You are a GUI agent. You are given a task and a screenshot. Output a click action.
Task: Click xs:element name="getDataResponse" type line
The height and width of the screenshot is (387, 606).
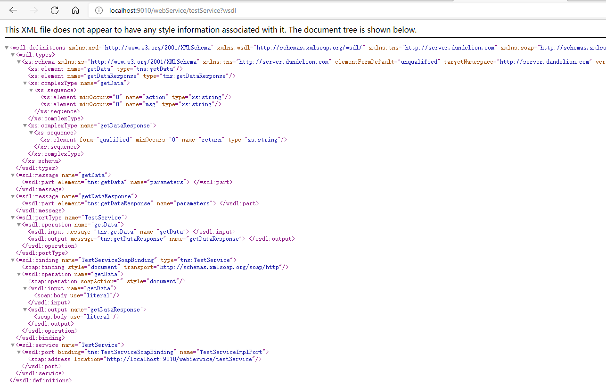point(132,76)
